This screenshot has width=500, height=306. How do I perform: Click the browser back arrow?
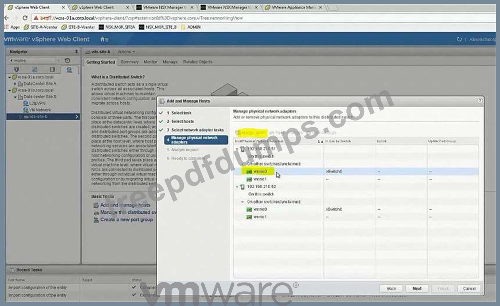7,18
